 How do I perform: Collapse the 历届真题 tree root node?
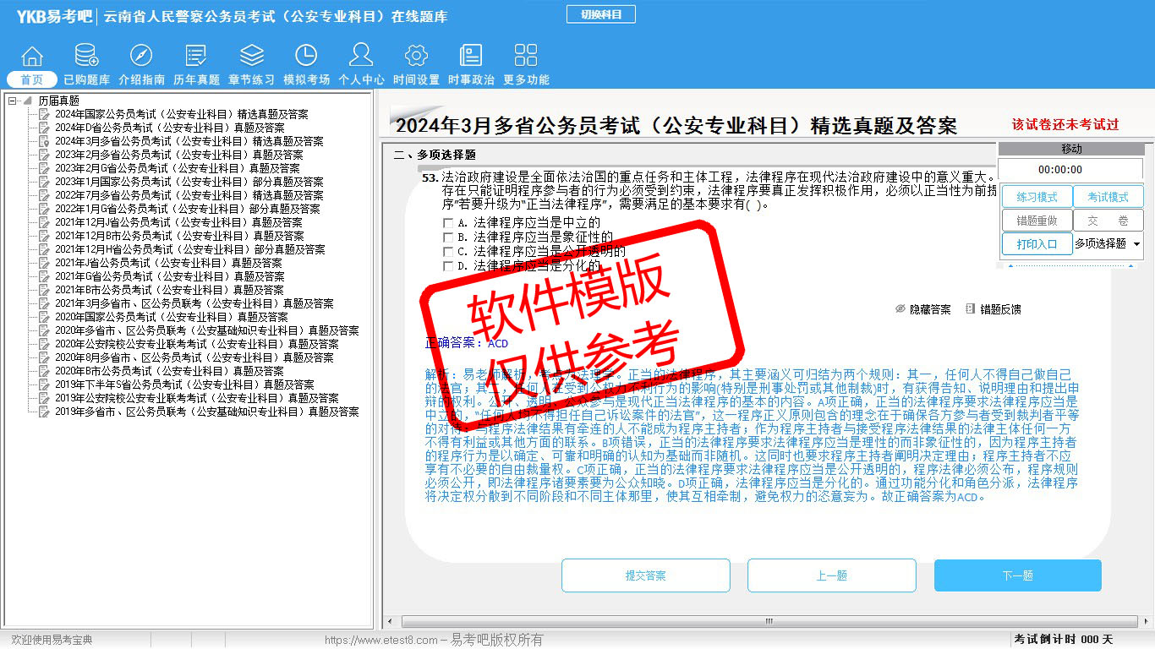pyautogui.click(x=13, y=101)
